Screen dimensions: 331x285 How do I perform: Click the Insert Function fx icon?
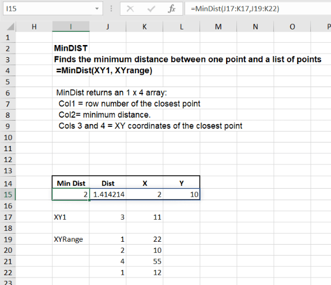[172, 9]
